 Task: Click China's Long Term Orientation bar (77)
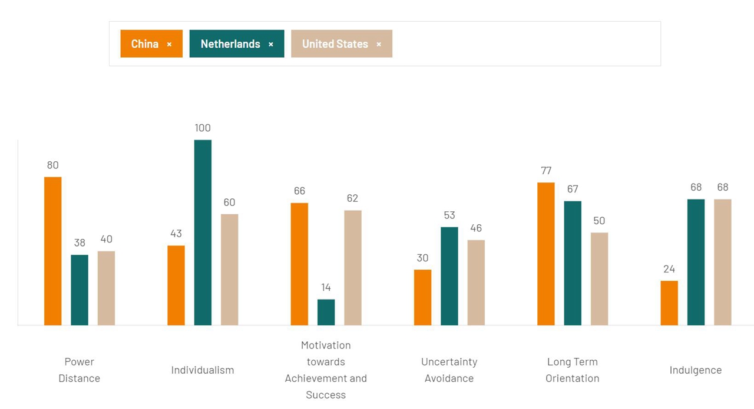pyautogui.click(x=546, y=254)
